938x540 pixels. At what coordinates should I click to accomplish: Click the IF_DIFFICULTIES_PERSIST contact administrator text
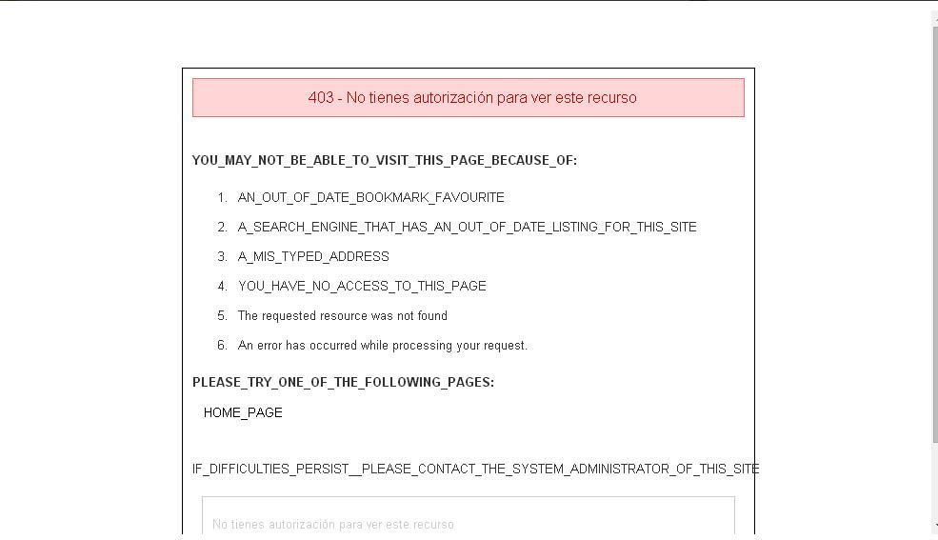click(x=475, y=469)
